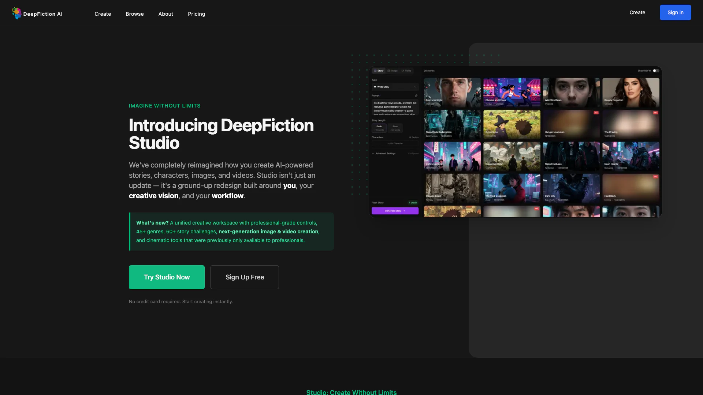Select the Story tab icon in the Studio preview
703x395 pixels.
click(375, 71)
